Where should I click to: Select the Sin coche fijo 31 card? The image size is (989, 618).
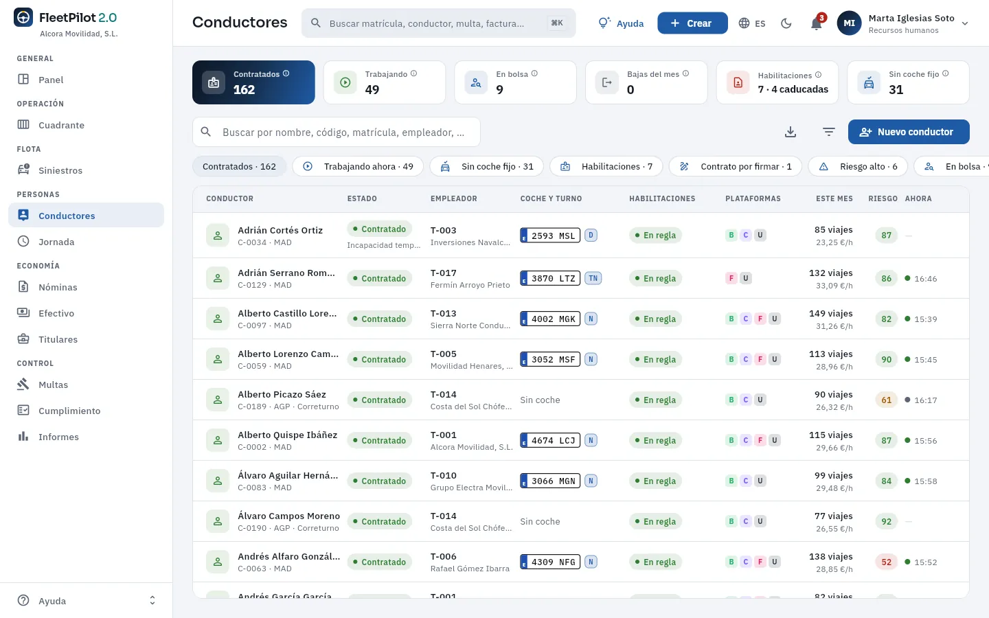point(908,82)
